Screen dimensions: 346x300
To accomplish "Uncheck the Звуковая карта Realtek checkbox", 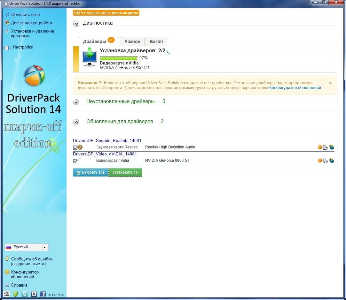I will click(75, 147).
